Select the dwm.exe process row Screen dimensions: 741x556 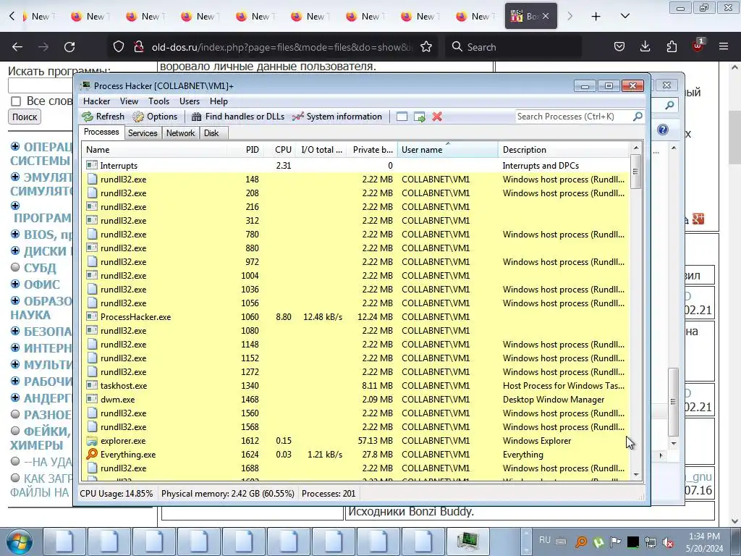(x=356, y=400)
